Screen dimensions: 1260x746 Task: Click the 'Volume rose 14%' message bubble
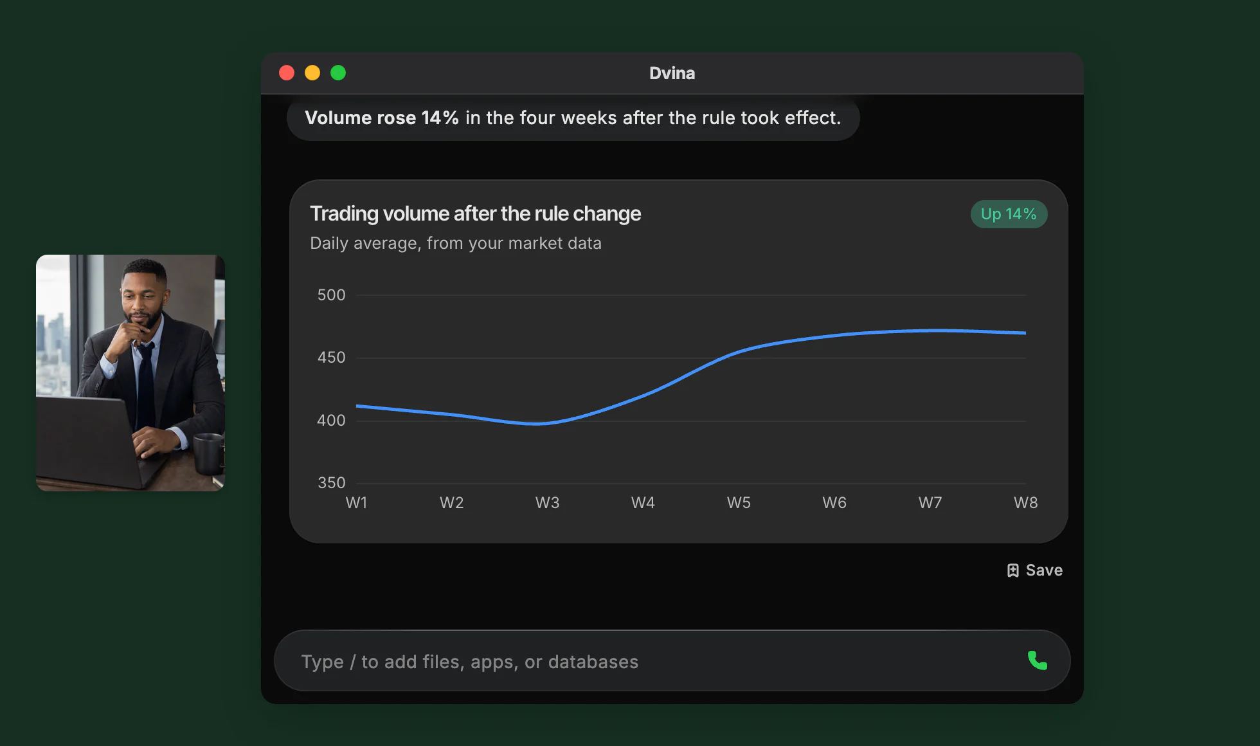point(573,118)
